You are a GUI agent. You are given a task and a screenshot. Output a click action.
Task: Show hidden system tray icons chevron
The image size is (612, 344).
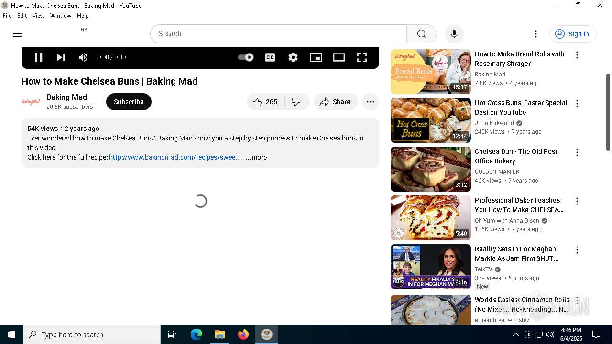coord(516,334)
